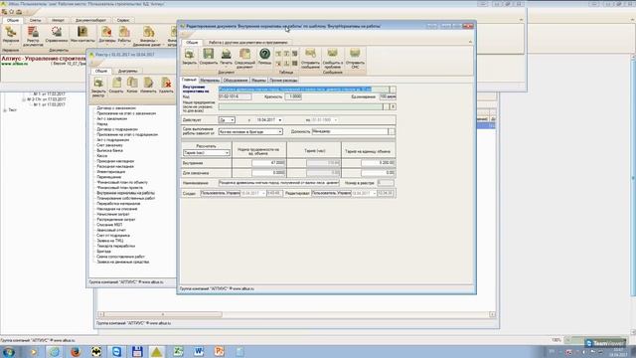Click Удалить icon in Реестр window
The image size is (636, 358).
166,86
